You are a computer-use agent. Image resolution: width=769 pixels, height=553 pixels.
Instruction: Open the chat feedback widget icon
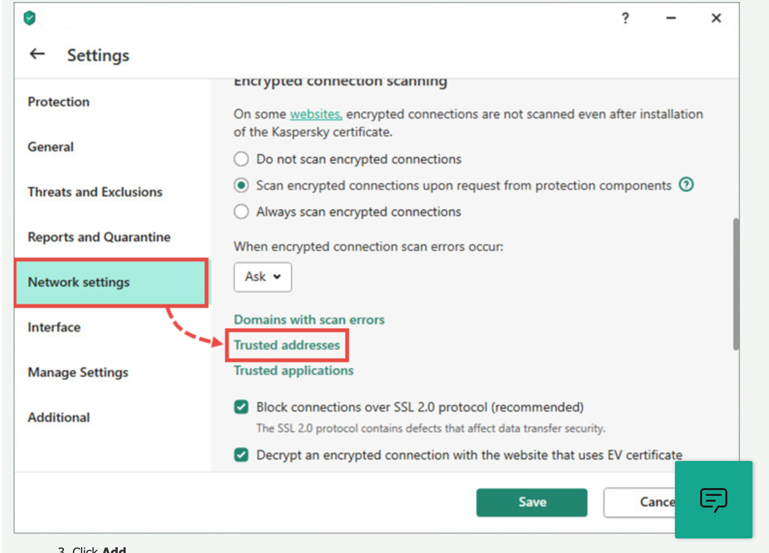click(713, 499)
